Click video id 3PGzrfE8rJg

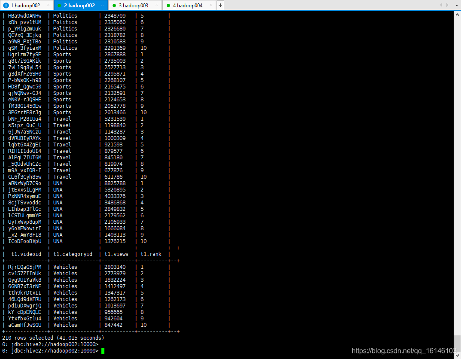tap(24, 113)
